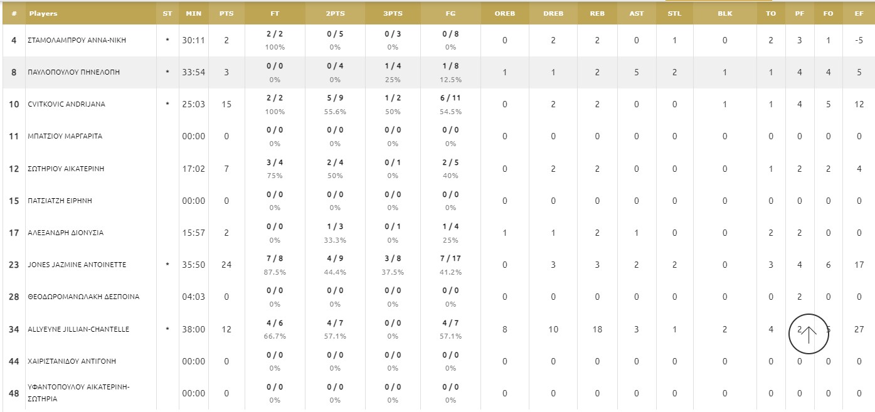Sort by AST column header
The image size is (875, 412).
point(636,13)
